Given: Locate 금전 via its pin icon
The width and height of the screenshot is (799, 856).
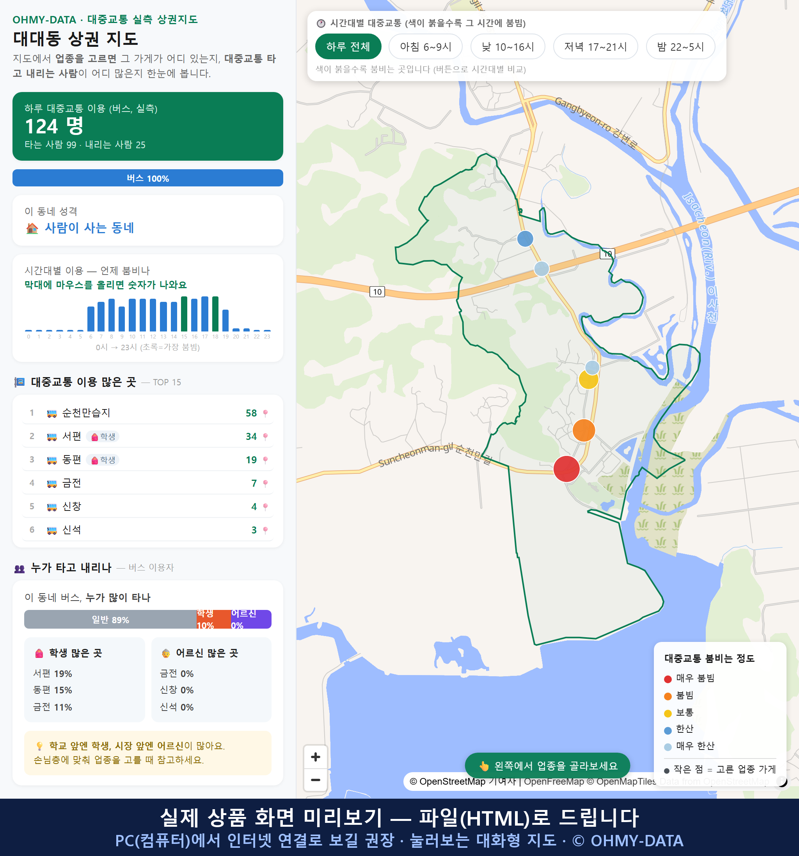Looking at the screenshot, I should [x=265, y=483].
